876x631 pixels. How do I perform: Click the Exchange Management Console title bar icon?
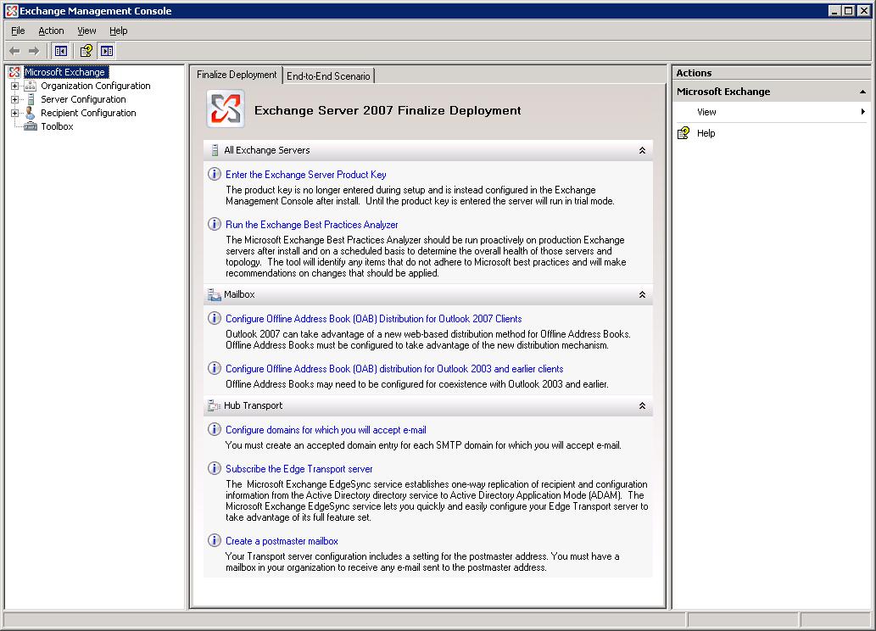tap(11, 11)
